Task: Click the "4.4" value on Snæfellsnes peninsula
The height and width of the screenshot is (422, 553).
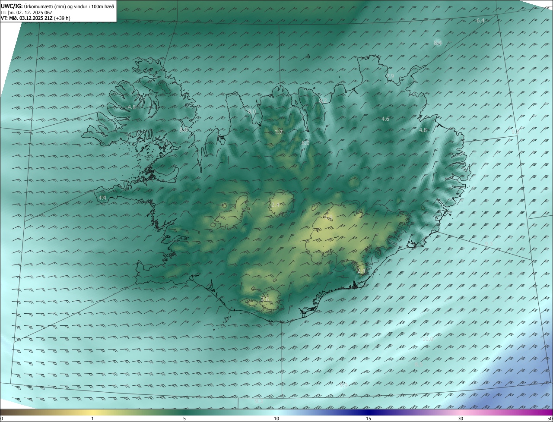Action: click(102, 198)
